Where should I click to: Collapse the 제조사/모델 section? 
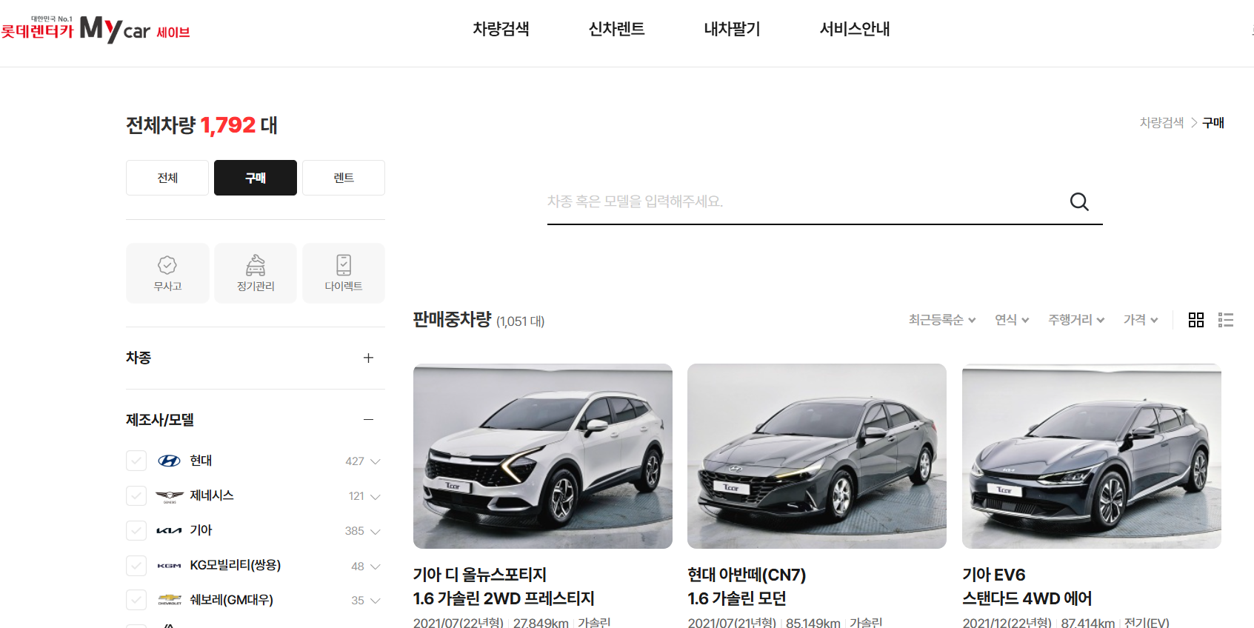point(368,419)
